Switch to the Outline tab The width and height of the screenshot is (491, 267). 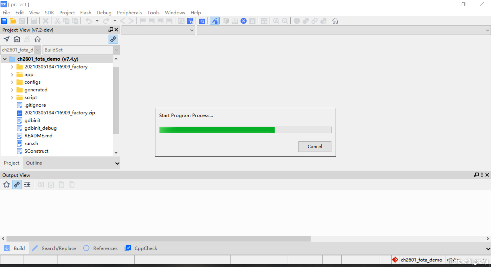point(34,163)
